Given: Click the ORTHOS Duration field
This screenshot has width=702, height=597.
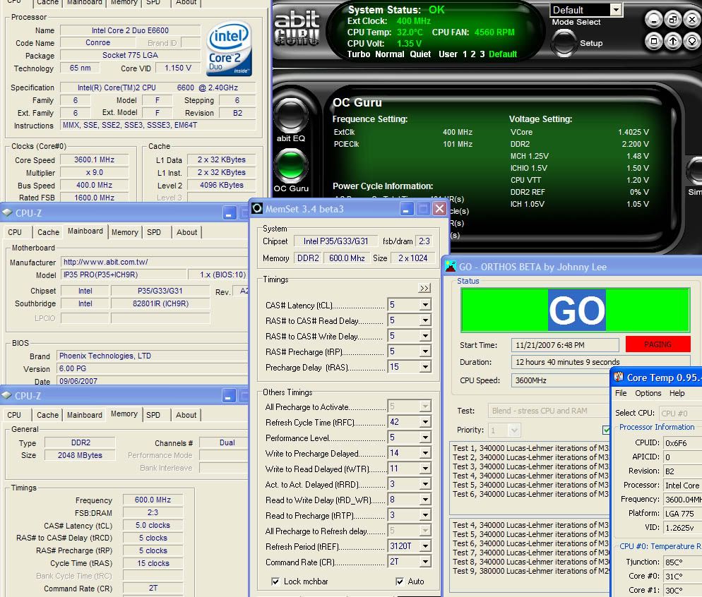Looking at the screenshot, I should click(601, 362).
